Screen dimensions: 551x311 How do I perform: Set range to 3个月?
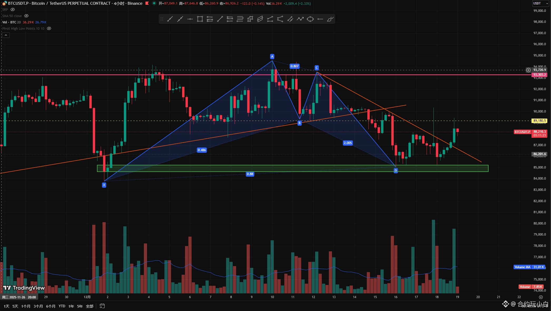[38, 306]
